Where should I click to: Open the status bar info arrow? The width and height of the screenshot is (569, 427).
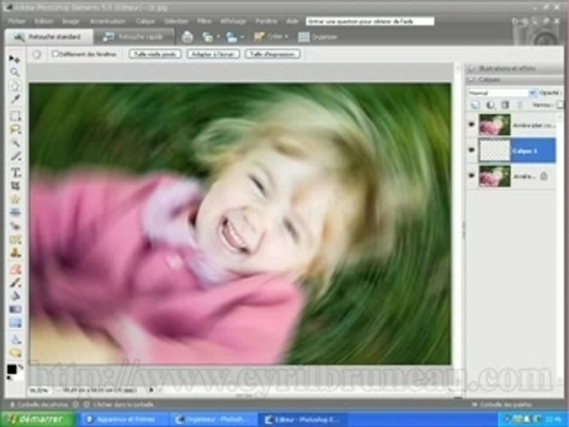[x=151, y=390]
